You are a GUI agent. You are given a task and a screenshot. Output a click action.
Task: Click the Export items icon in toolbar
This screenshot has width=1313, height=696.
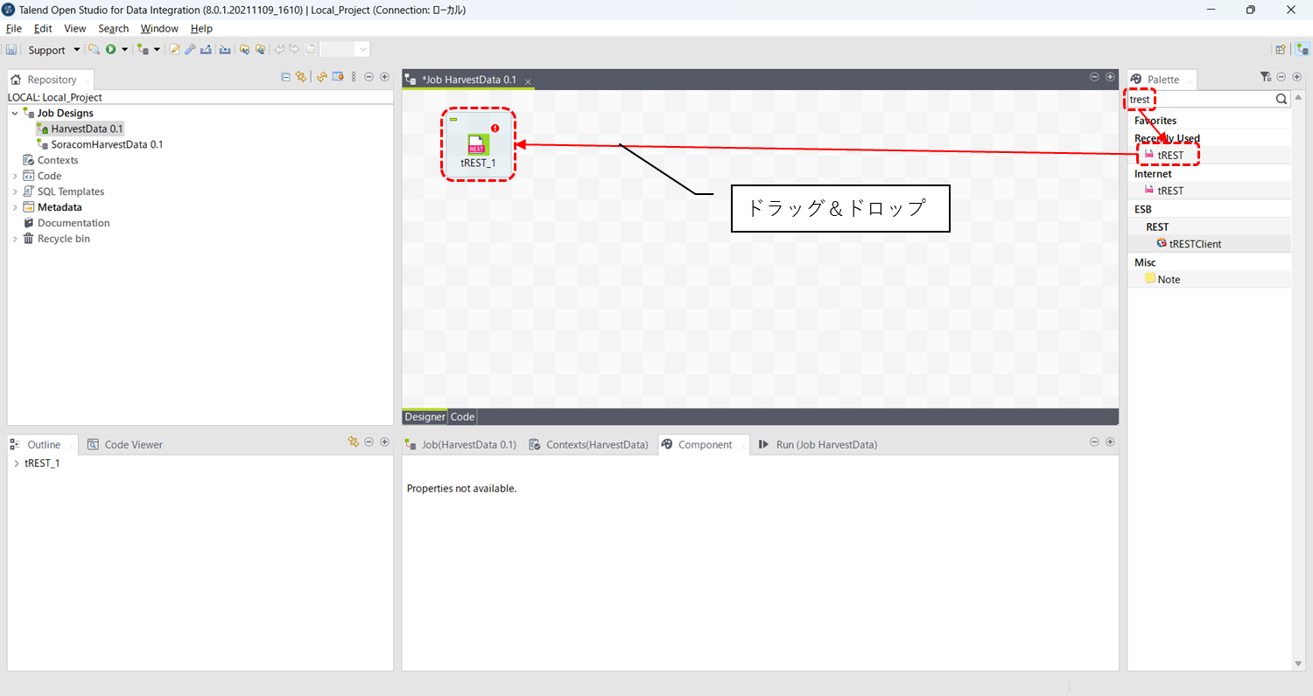click(206, 50)
